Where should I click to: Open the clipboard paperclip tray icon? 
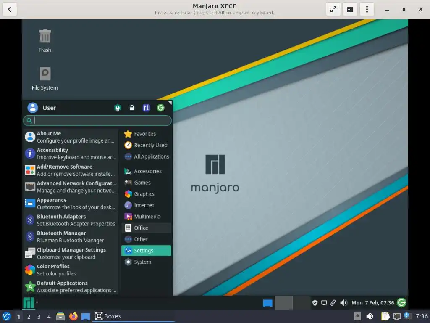(x=333, y=303)
